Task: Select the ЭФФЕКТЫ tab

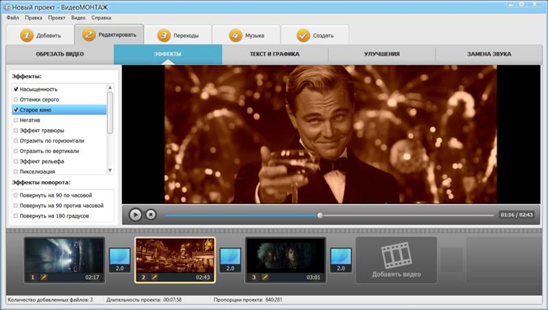Action: (x=168, y=54)
